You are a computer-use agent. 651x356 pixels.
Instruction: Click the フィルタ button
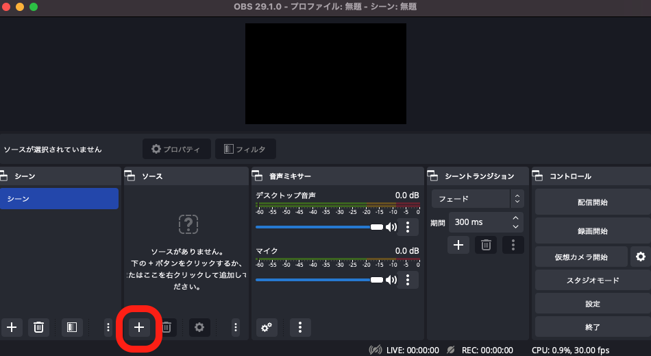tap(245, 149)
